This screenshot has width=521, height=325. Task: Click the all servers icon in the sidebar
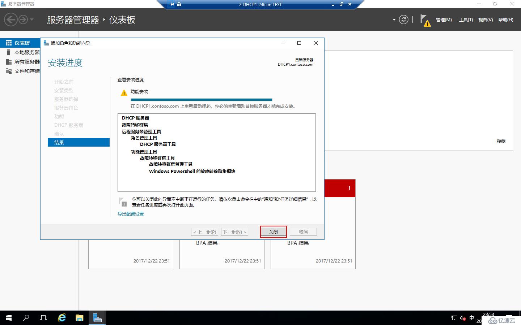[x=9, y=62]
